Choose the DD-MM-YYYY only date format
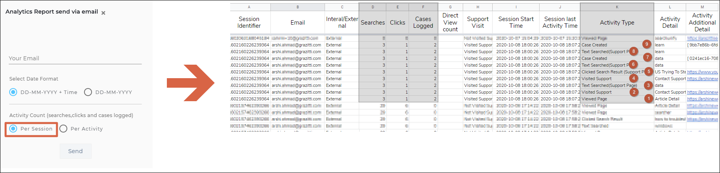Viewport: 720px width, 173px height. 88,92
